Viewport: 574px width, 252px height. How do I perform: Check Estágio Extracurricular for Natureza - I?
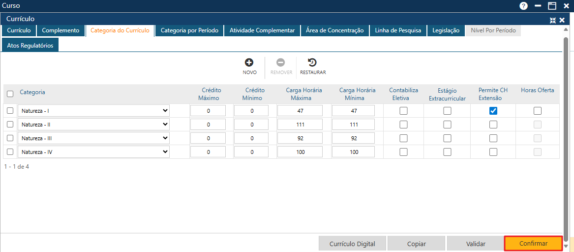(447, 111)
